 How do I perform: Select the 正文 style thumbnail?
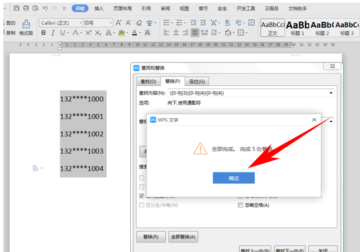[273, 28]
